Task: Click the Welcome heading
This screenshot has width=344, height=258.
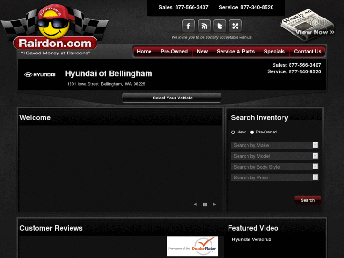Action: coord(35,118)
